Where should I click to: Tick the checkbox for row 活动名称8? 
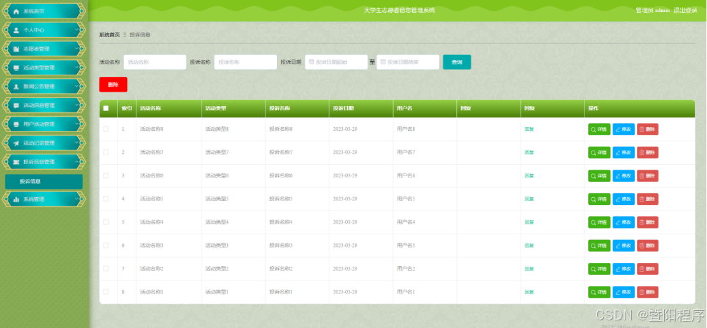(x=106, y=129)
